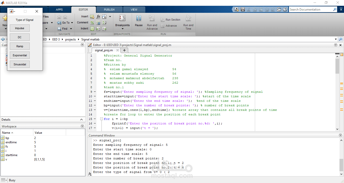
Task: Select the signal_proj.m editor tab
Action: tap(104, 50)
